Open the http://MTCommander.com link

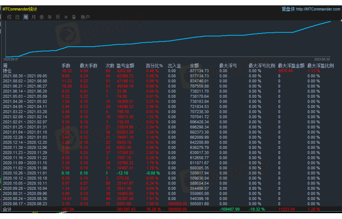click(x=318, y=9)
